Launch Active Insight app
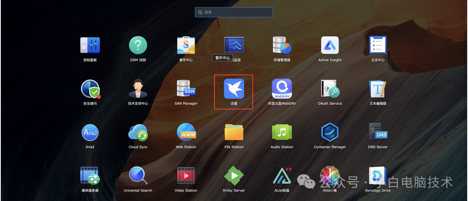468x201 pixels. pos(330,45)
